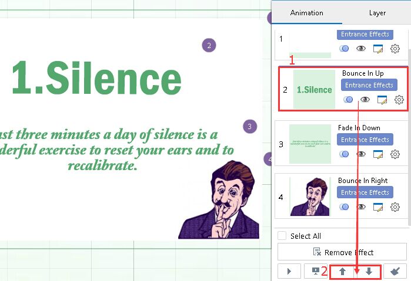Check the Select All checkbox

point(282,236)
